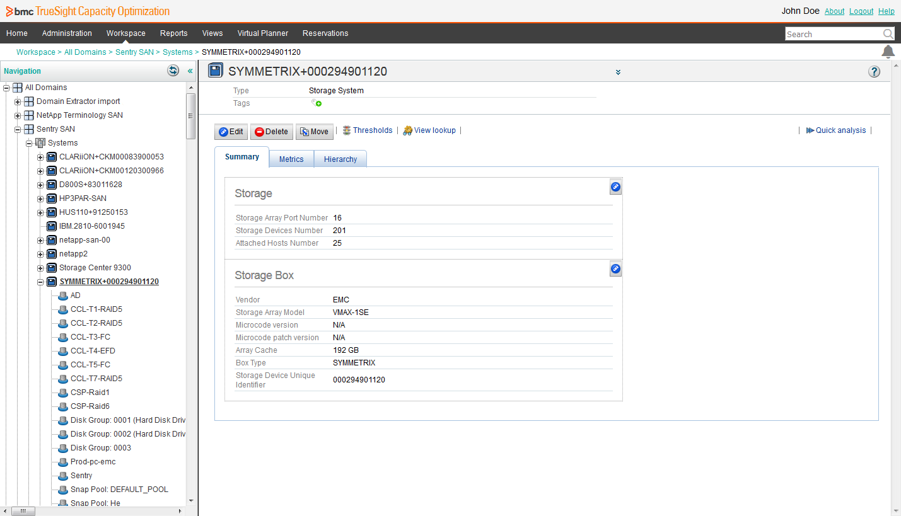Click the AD storage pool icon
Screen dimensions: 901x516
(63, 295)
